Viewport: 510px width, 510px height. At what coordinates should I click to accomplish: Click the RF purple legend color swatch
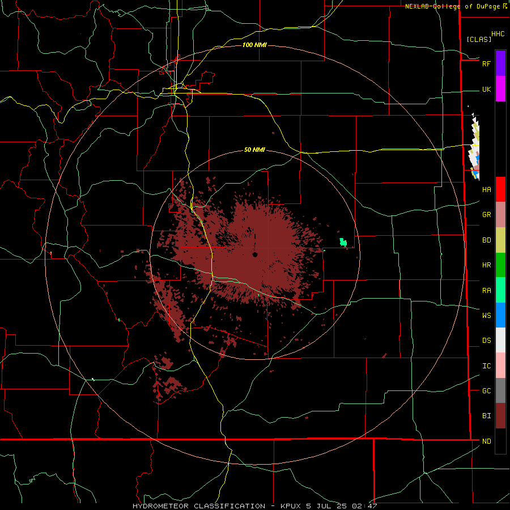[500, 63]
